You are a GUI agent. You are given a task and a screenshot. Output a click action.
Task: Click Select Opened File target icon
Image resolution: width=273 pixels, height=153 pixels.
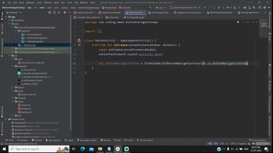pyautogui.click(x=49, y=12)
